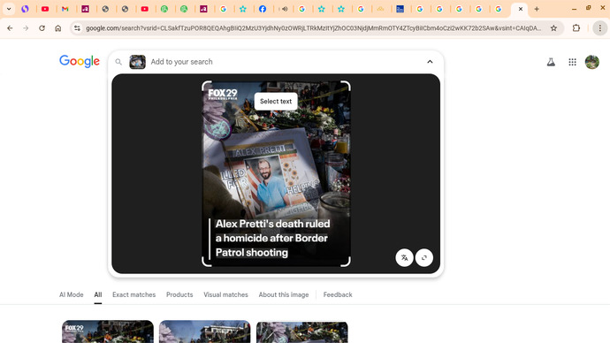The width and height of the screenshot is (610, 343).
Task: Close the active Google Lens tab
Action: tap(521, 9)
